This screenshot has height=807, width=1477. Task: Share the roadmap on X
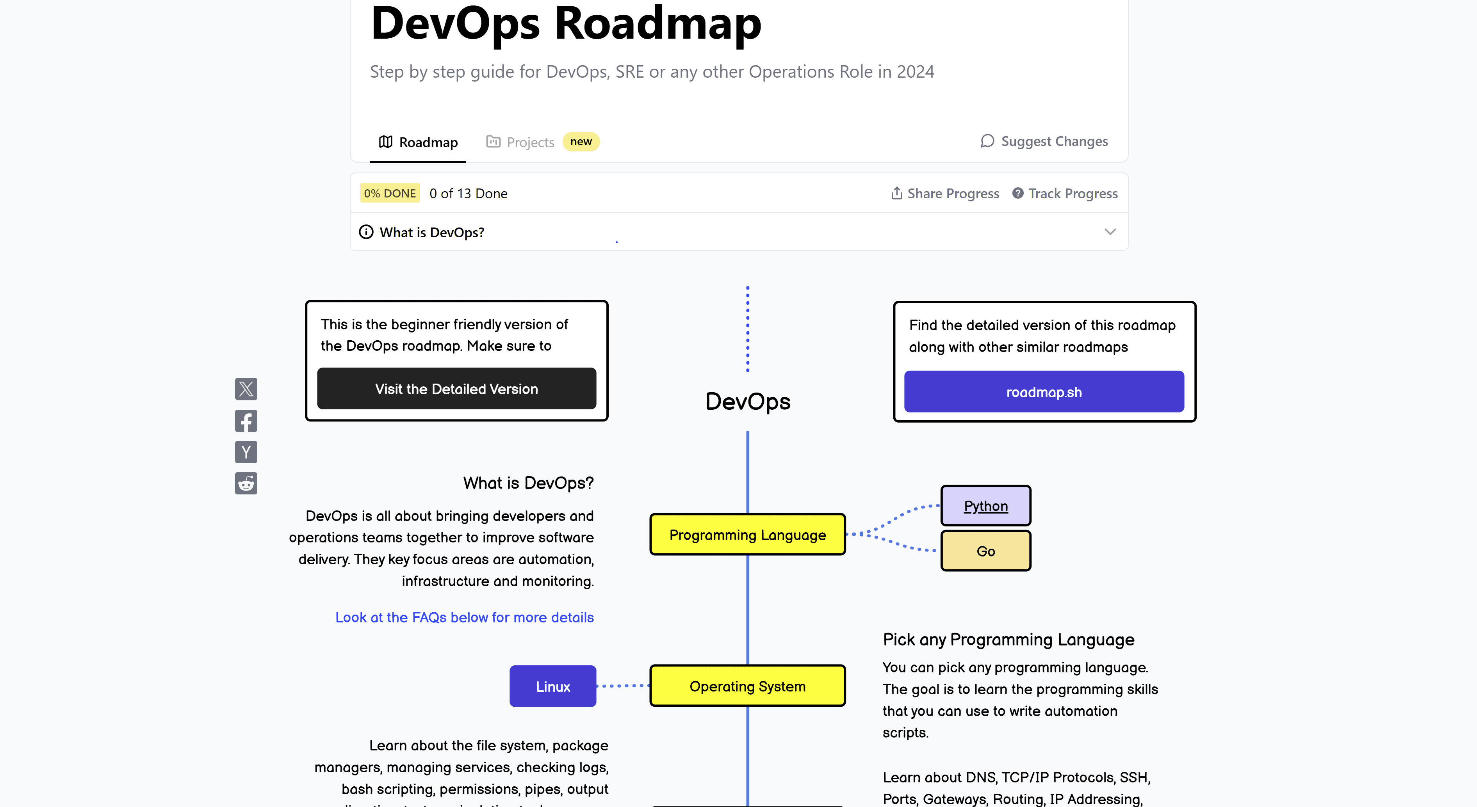tap(246, 389)
